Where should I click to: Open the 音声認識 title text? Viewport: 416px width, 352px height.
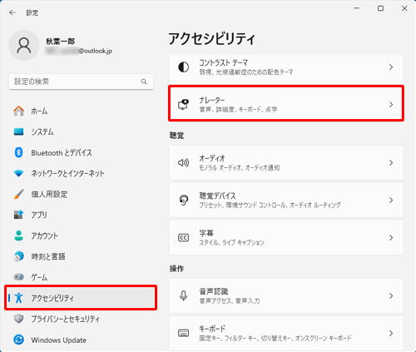[214, 291]
